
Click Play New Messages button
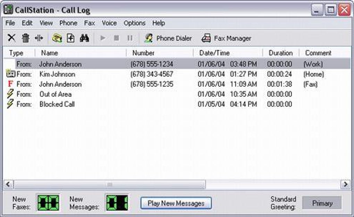176,203
